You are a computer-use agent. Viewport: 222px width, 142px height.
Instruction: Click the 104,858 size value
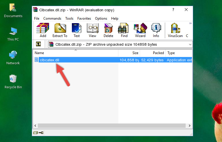[x=129, y=60]
